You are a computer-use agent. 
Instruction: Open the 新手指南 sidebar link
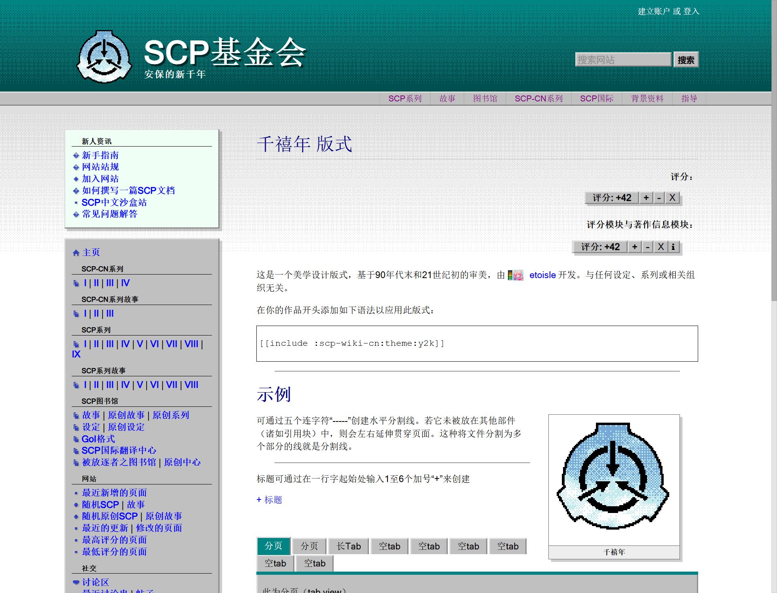pyautogui.click(x=100, y=155)
